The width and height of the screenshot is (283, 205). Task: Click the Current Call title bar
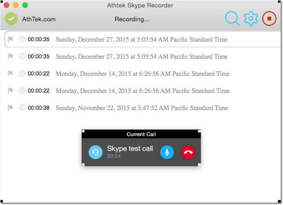coord(141,134)
